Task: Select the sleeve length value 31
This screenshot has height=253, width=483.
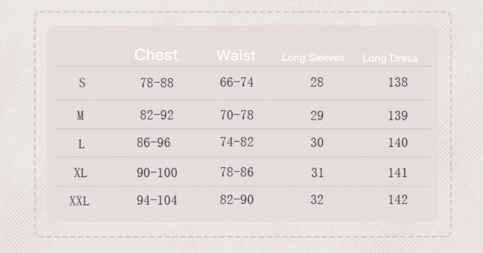Action: point(317,173)
